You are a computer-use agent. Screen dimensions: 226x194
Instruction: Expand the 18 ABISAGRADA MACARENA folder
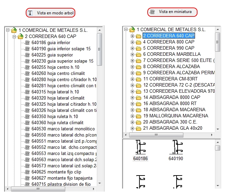pyautogui.click(x=132, y=110)
